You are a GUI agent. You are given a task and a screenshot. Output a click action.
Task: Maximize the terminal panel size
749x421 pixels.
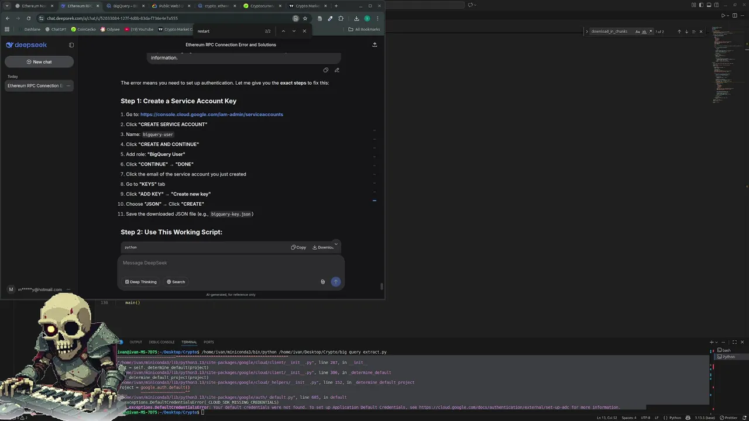pyautogui.click(x=735, y=342)
